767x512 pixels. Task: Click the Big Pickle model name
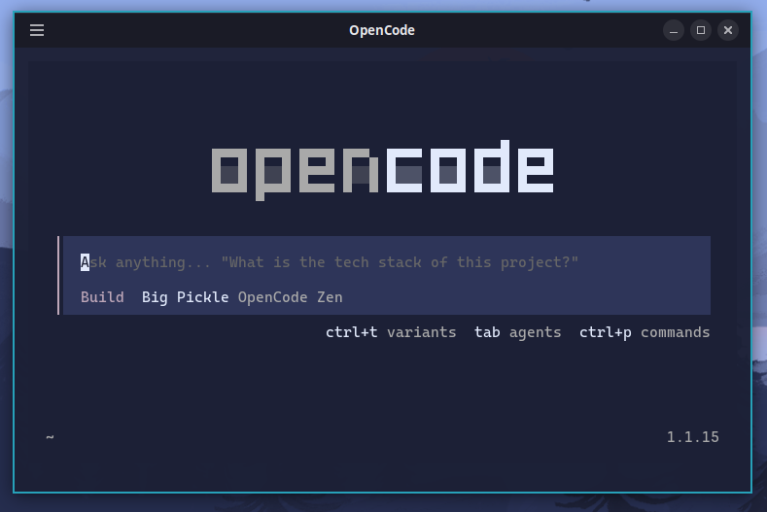click(x=185, y=297)
